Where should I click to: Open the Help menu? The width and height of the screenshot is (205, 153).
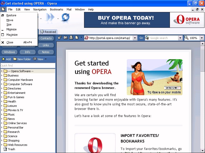[91, 9]
